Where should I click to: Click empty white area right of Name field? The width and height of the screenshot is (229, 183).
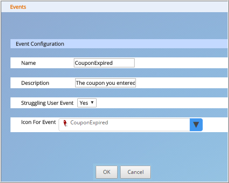(x=181, y=63)
